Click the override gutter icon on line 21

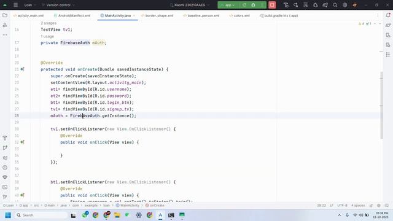[22, 69]
